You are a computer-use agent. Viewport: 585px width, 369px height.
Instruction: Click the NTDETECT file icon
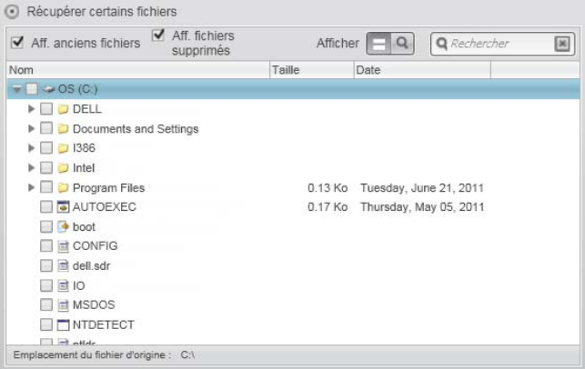[x=64, y=324]
